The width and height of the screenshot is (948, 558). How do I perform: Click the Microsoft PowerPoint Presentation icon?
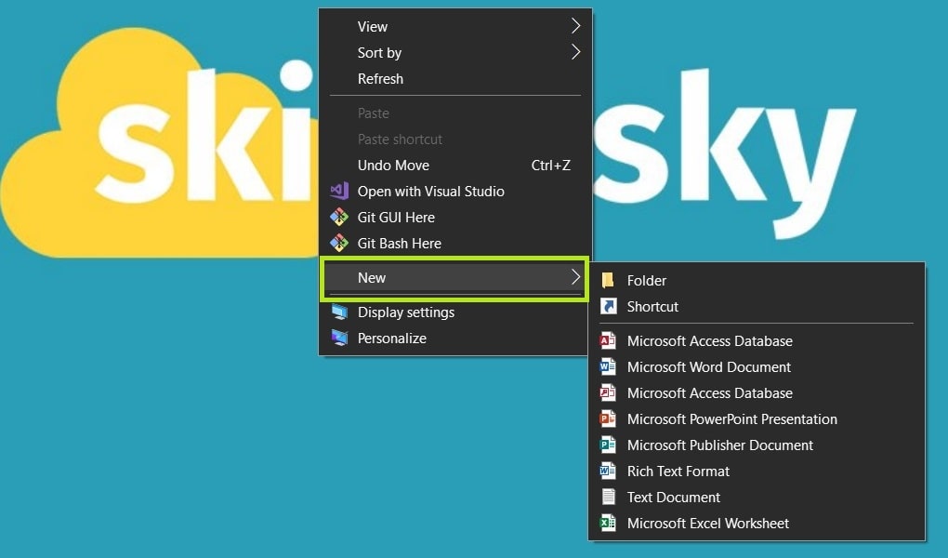point(608,418)
